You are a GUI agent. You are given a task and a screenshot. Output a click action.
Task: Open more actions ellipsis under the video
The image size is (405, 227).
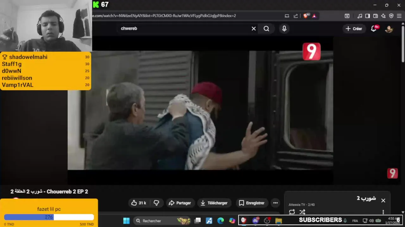click(x=275, y=203)
